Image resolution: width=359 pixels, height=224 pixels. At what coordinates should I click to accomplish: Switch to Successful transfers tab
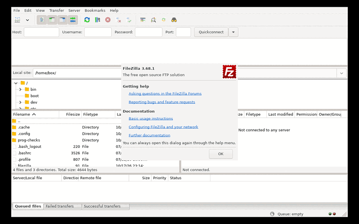pos(105,206)
